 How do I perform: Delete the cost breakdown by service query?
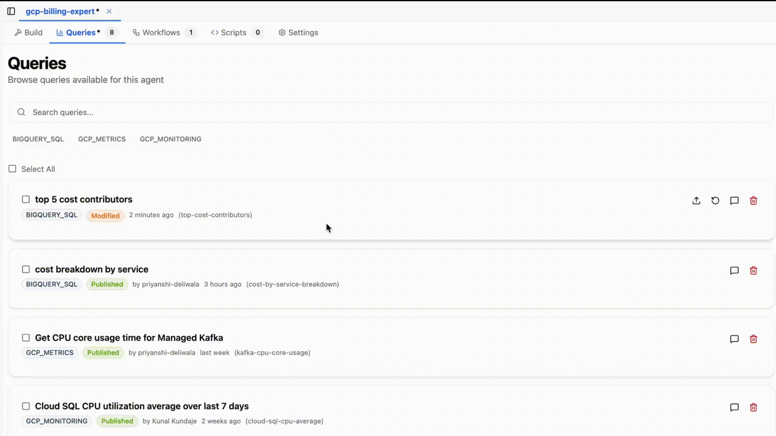pyautogui.click(x=753, y=270)
